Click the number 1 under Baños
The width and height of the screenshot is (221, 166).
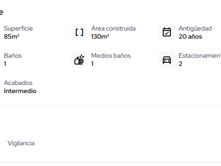point(5,64)
